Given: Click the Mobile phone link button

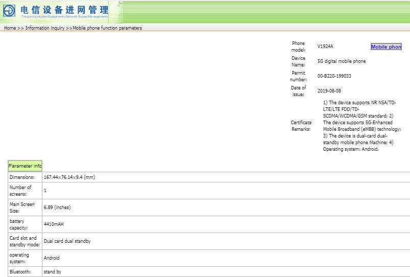Looking at the screenshot, I should (x=386, y=47).
